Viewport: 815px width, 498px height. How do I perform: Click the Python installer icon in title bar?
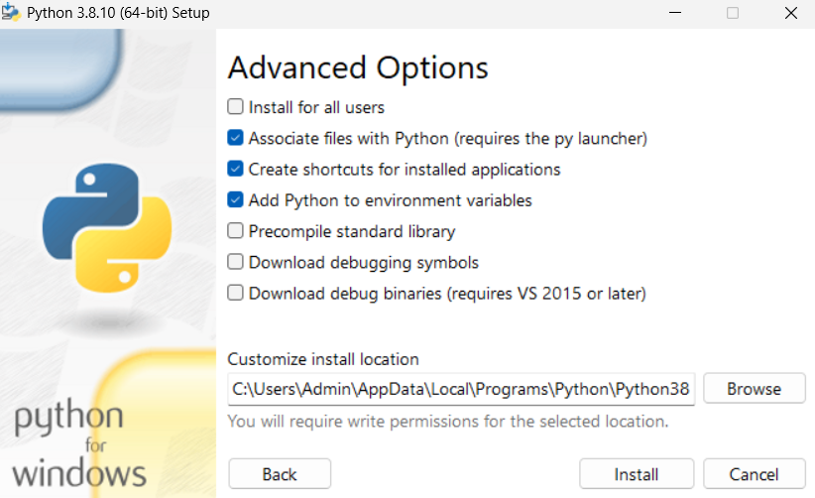click(11, 13)
